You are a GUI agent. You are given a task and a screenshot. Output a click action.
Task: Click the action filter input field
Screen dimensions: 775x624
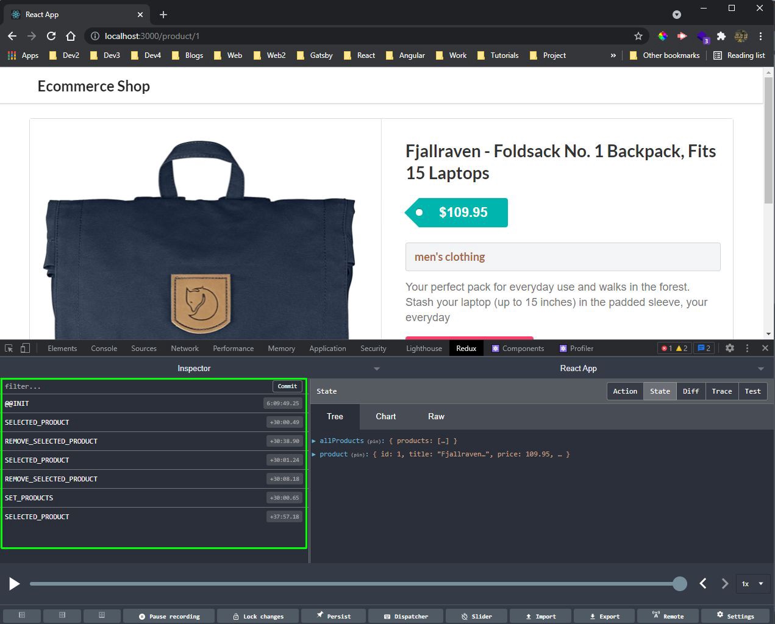coord(137,386)
